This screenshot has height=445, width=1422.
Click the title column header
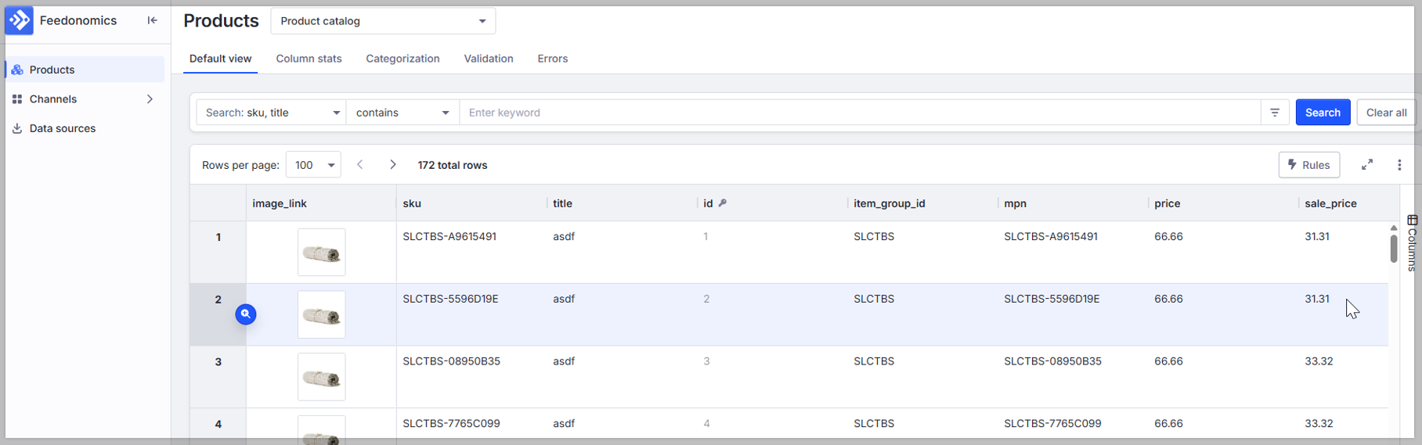tap(562, 203)
